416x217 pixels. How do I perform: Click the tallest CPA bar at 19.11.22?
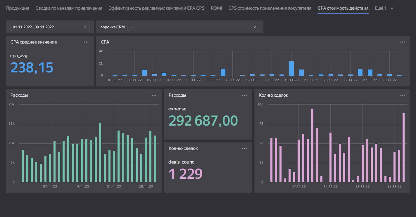pyautogui.click(x=291, y=69)
